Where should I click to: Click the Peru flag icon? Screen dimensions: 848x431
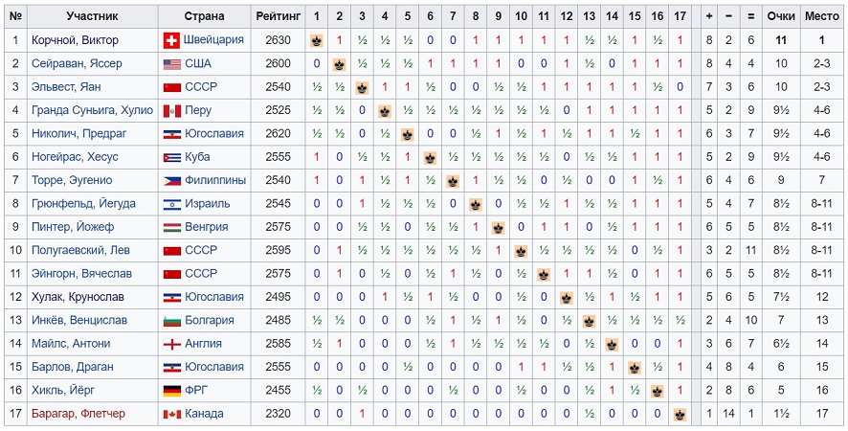(171, 111)
